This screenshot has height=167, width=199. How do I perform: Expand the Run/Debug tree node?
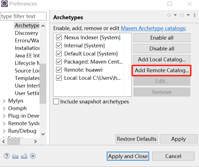(x=4, y=131)
